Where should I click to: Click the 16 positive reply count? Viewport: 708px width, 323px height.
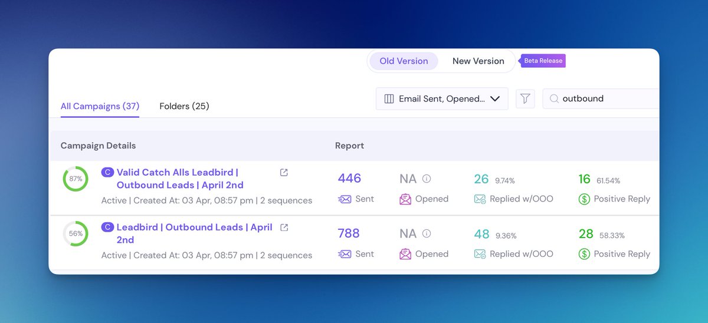pyautogui.click(x=584, y=179)
